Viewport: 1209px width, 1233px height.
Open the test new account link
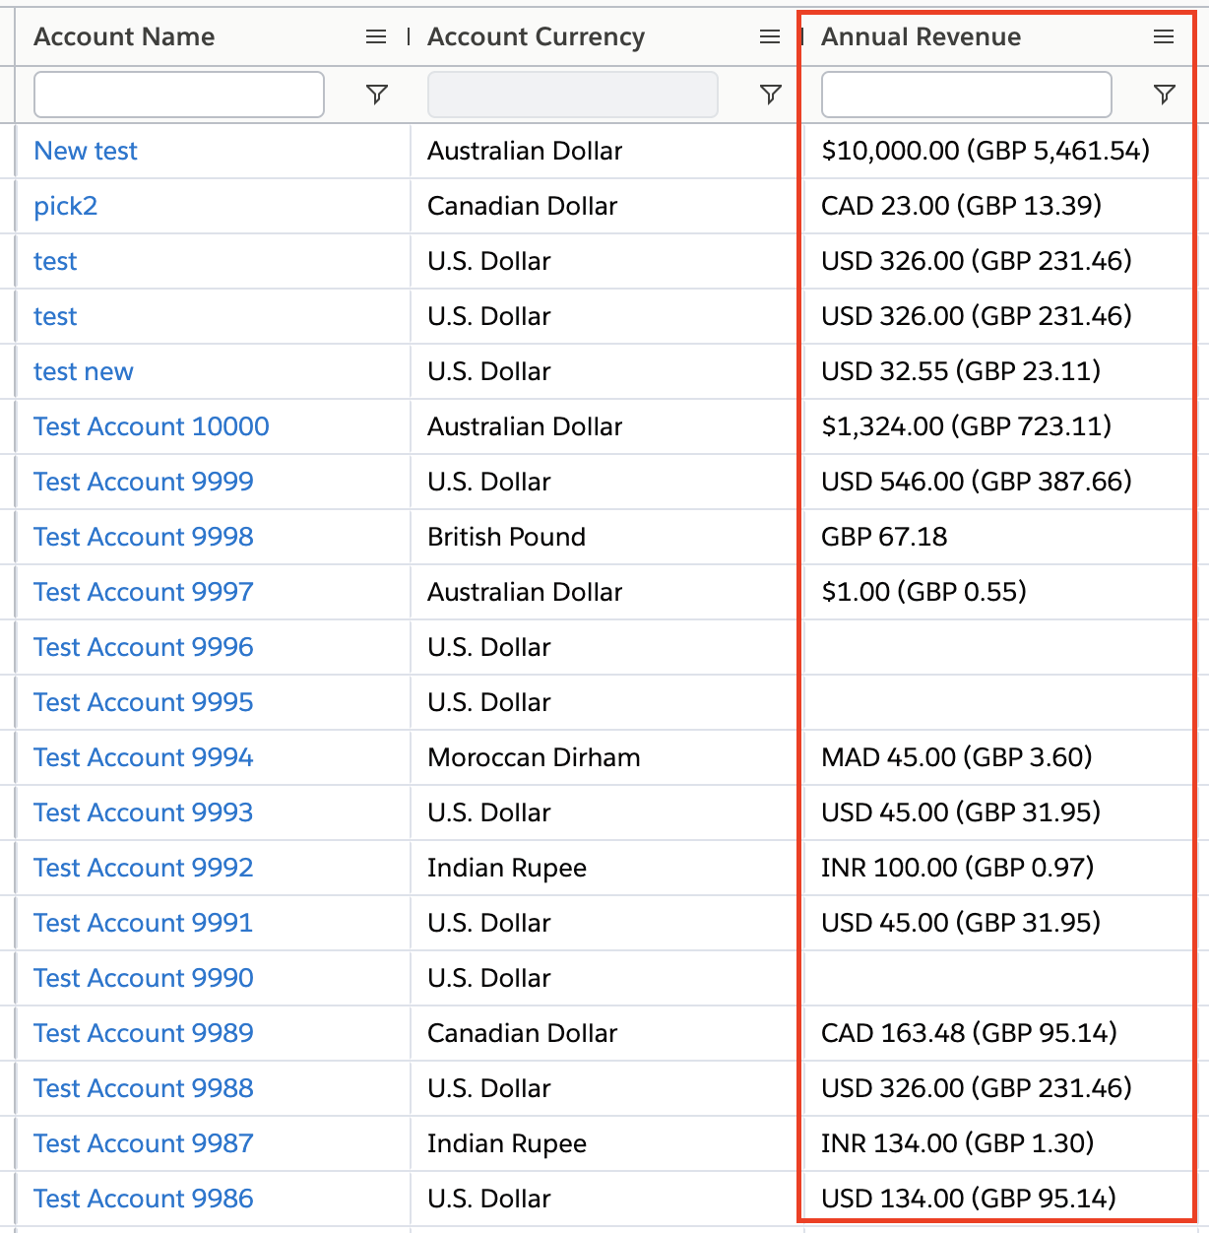click(x=84, y=371)
